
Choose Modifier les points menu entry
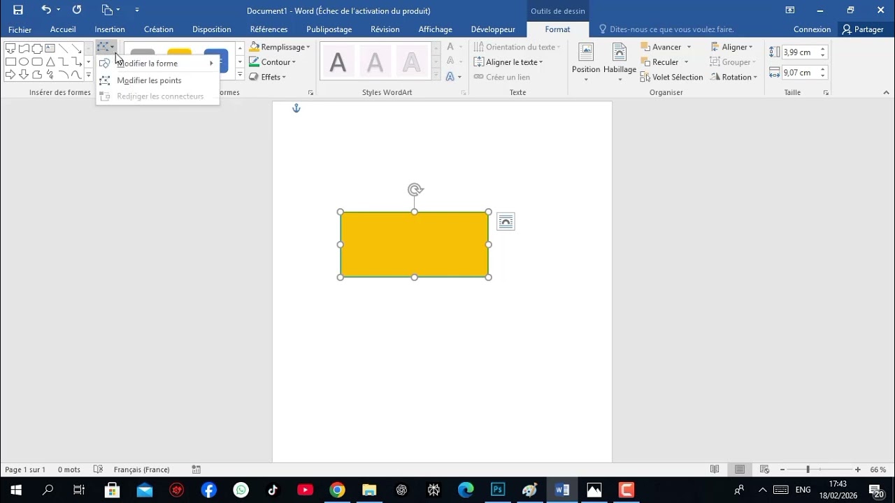(157, 80)
